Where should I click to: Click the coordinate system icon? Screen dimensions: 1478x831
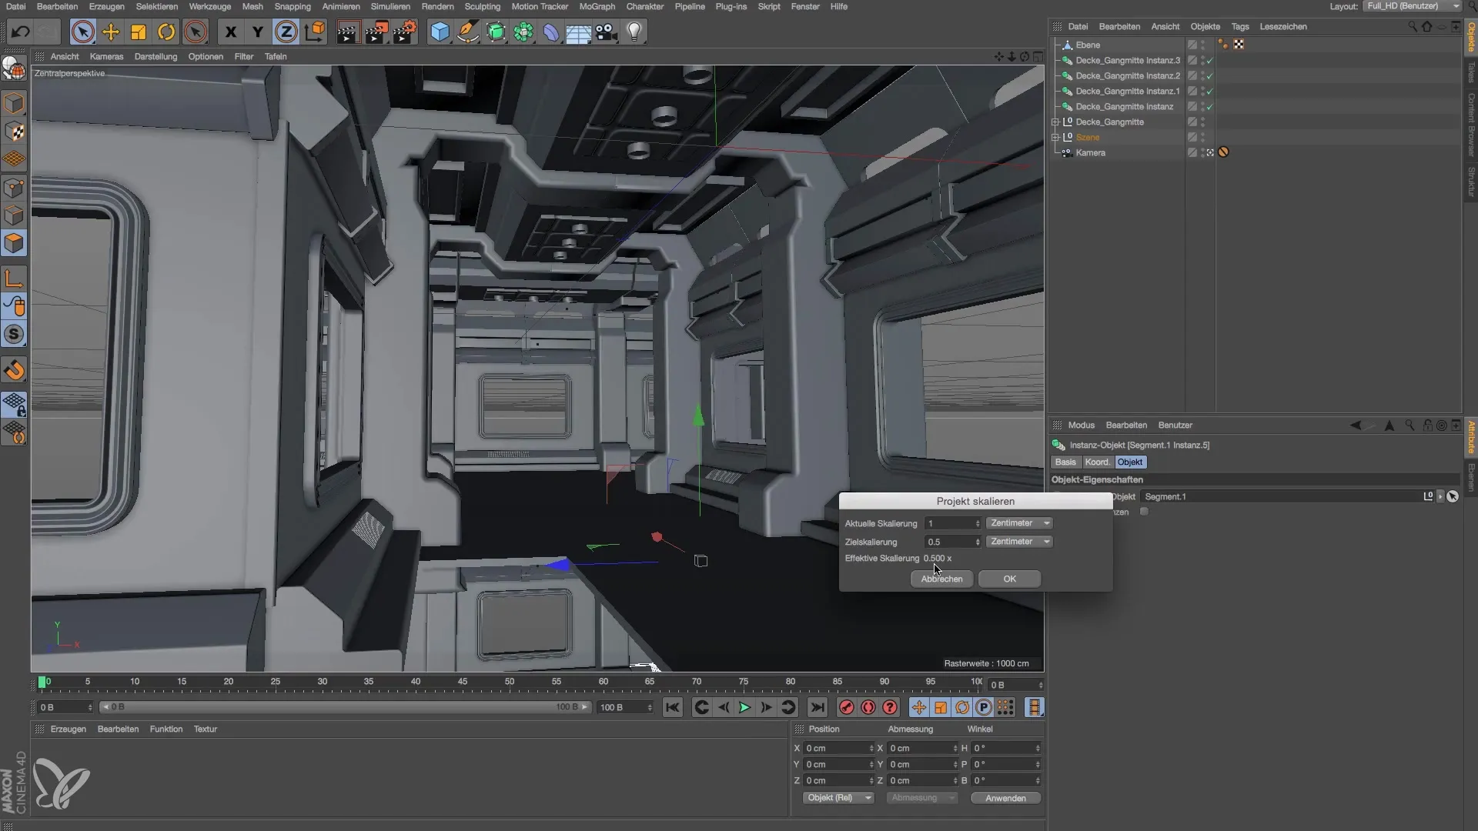click(314, 32)
